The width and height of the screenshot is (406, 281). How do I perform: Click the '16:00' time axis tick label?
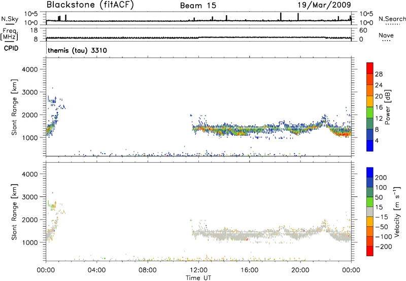250,270
